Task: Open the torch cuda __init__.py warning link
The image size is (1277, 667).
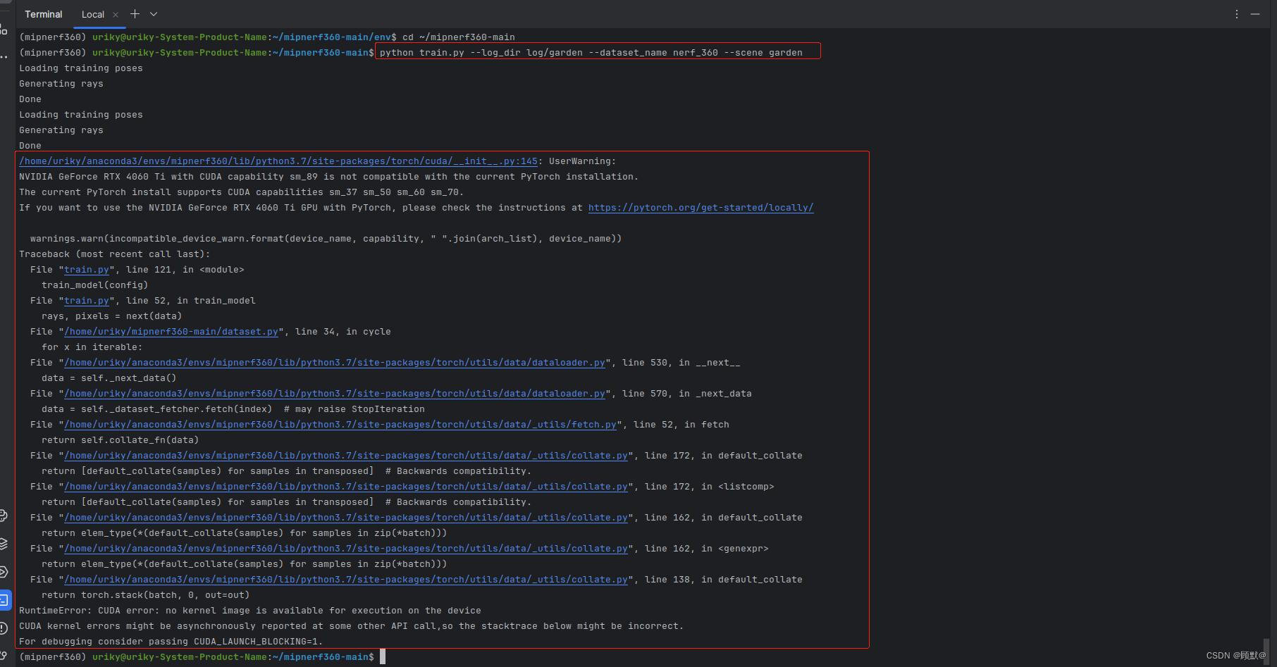Action: 278,161
